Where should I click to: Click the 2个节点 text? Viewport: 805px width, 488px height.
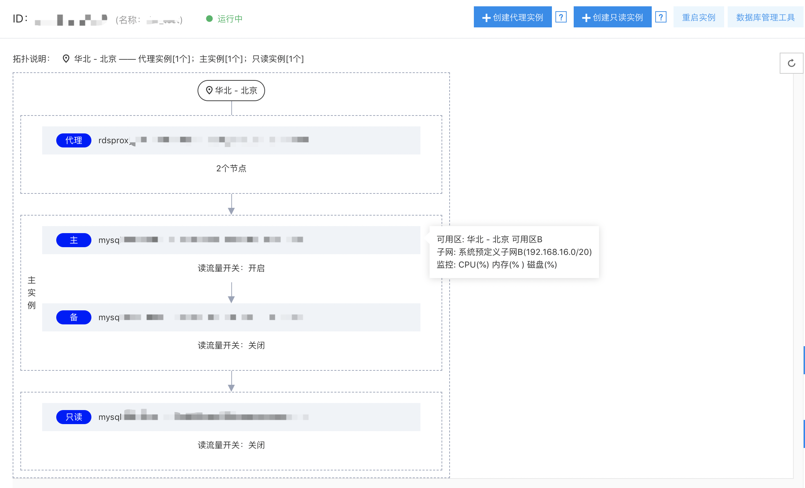231,169
